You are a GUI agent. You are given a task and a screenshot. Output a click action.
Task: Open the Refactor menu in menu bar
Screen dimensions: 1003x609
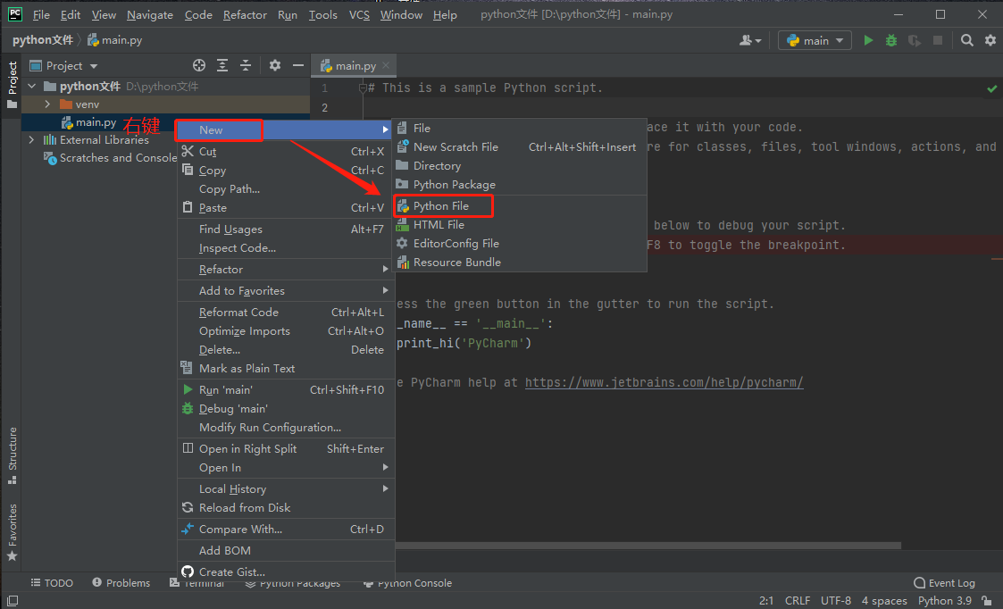245,14
